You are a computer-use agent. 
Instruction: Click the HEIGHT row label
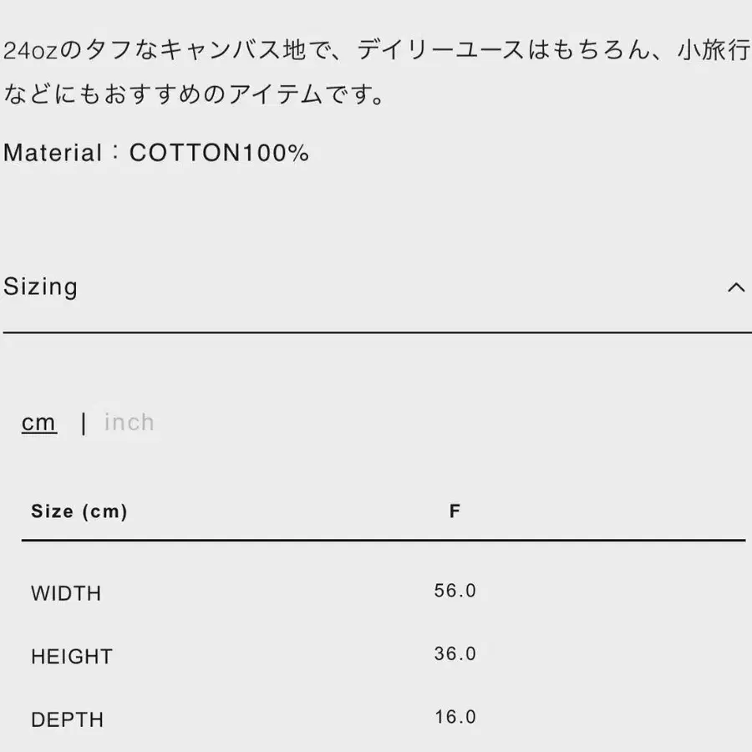[72, 657]
